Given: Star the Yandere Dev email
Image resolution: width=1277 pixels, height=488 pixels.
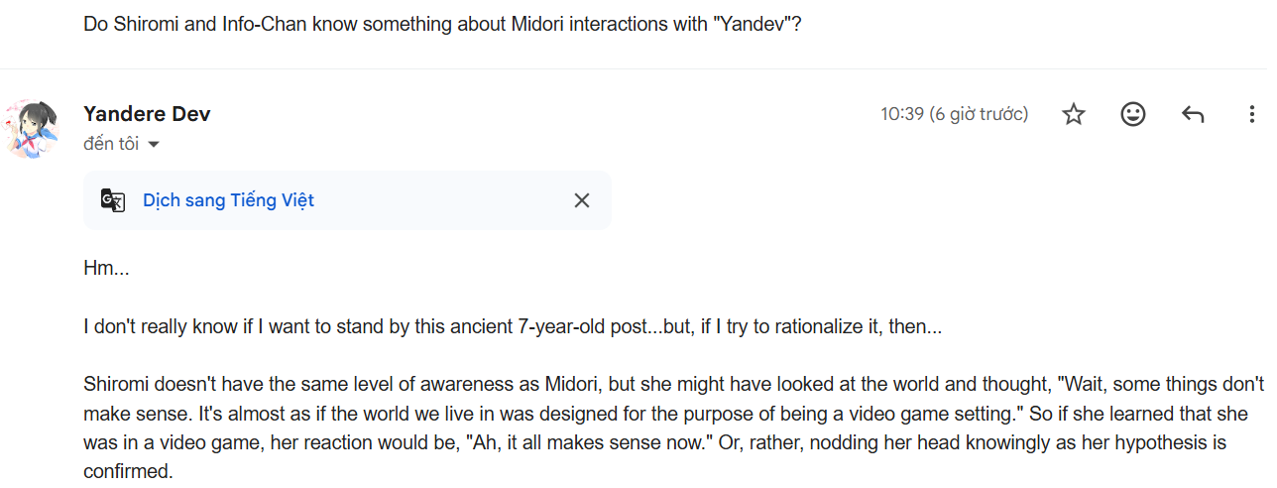Looking at the screenshot, I should [x=1074, y=114].
